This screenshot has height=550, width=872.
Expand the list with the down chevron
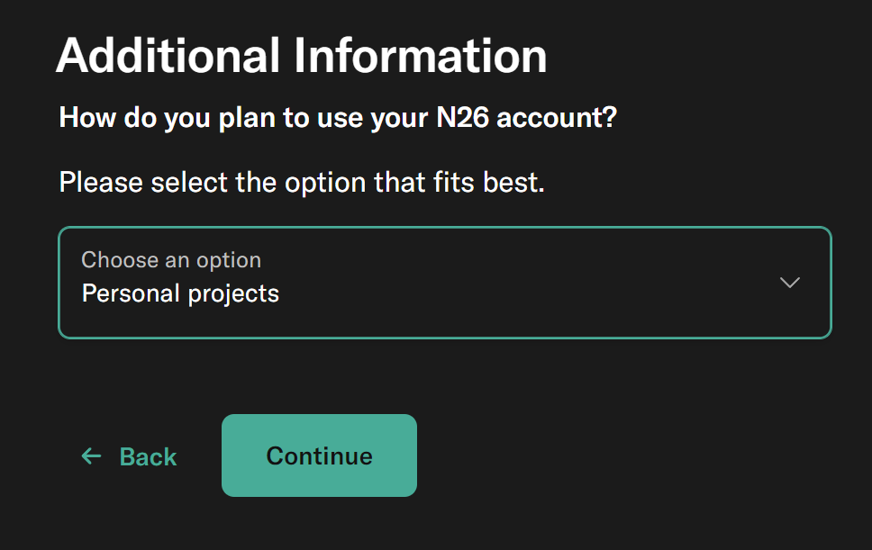click(x=789, y=283)
